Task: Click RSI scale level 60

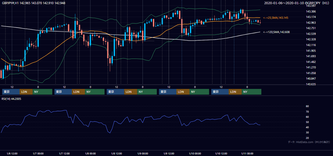Action: (307, 117)
